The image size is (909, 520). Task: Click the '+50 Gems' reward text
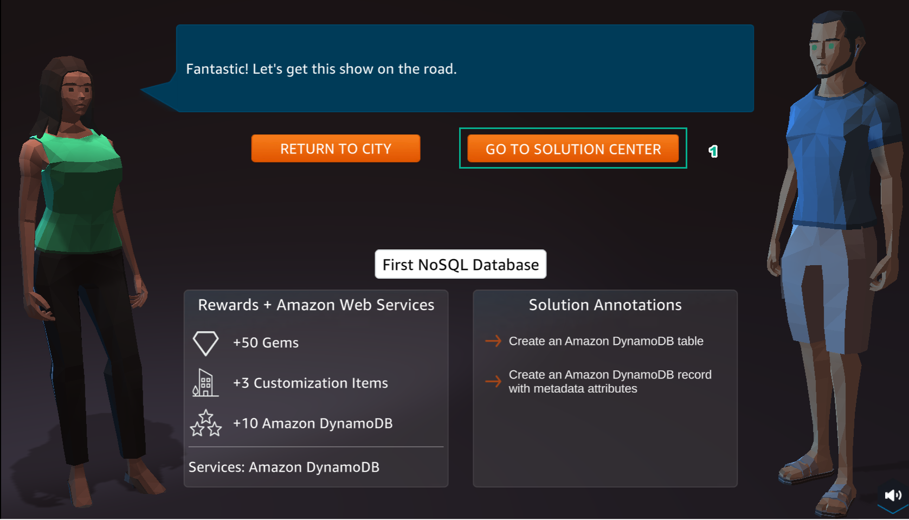pos(266,343)
